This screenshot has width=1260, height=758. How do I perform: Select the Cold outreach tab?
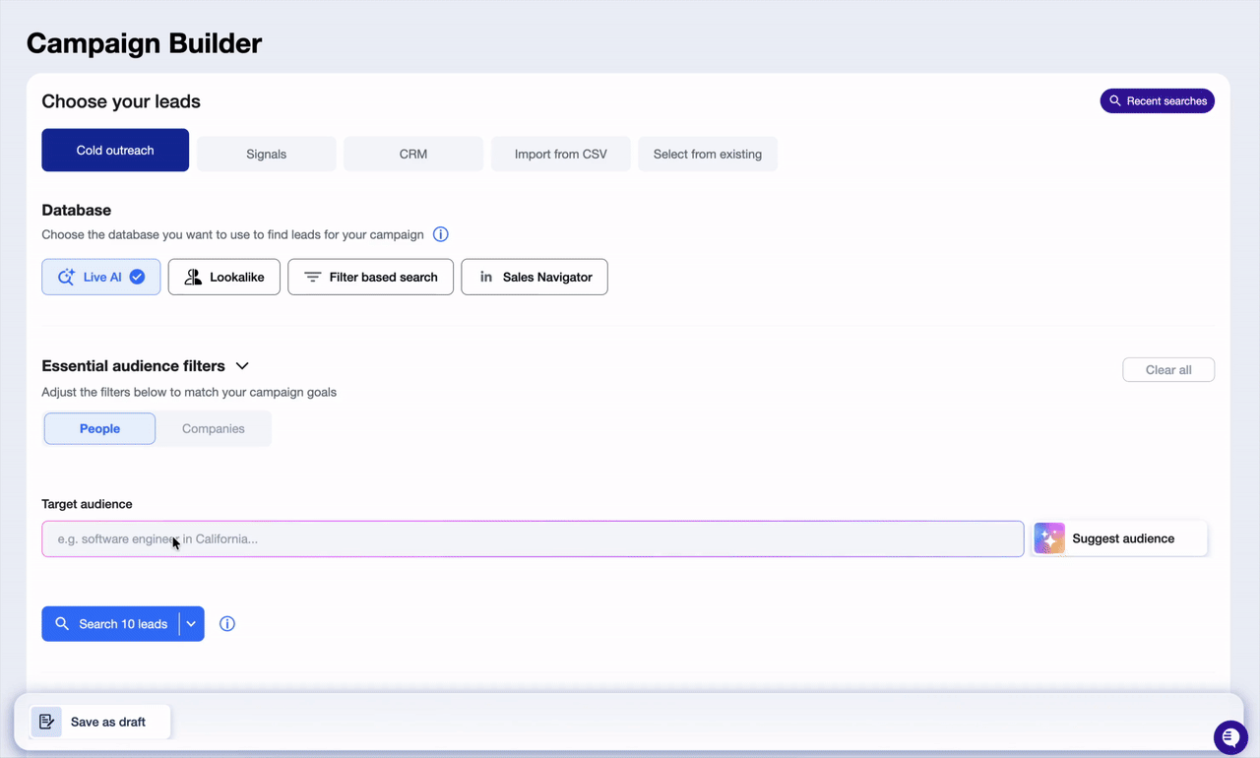[115, 151]
